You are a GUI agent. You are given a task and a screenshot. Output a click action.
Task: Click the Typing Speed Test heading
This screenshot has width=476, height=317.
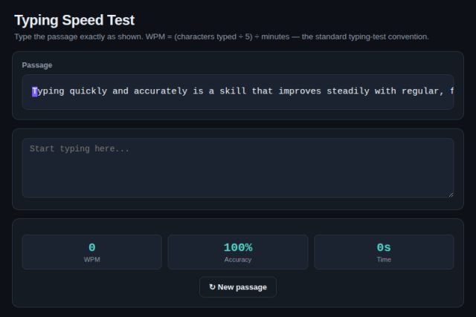tap(74, 20)
